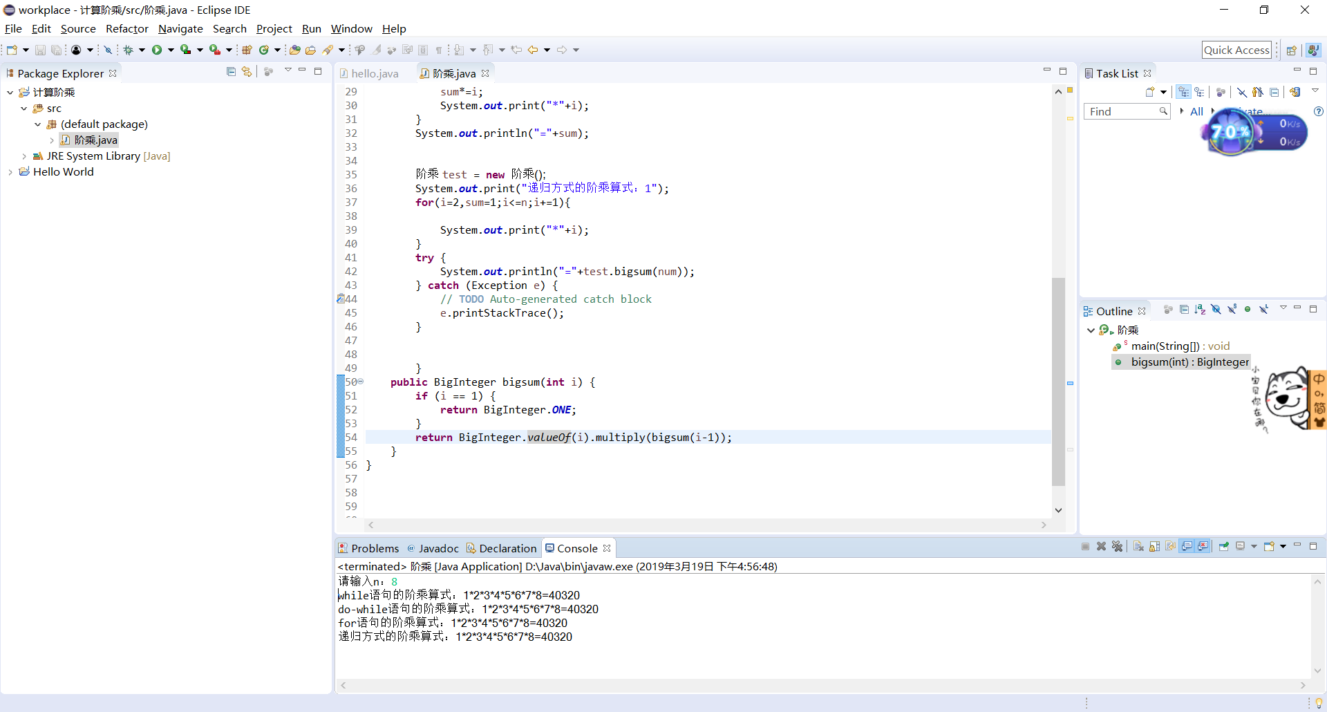Open the Refactor menu
Image resolution: width=1327 pixels, height=712 pixels.
point(127,29)
